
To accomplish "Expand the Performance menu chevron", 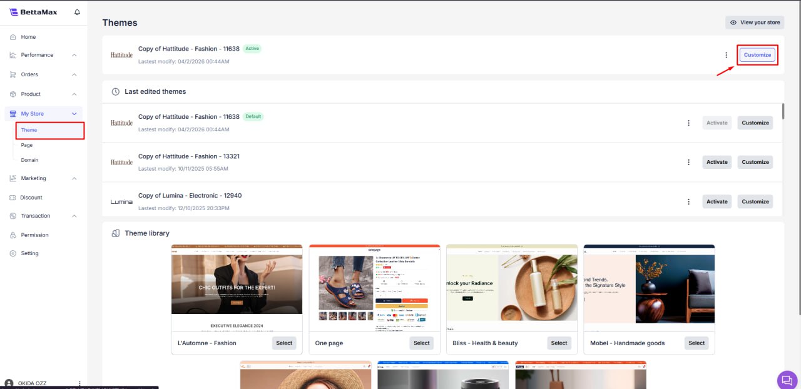I will (x=74, y=55).
